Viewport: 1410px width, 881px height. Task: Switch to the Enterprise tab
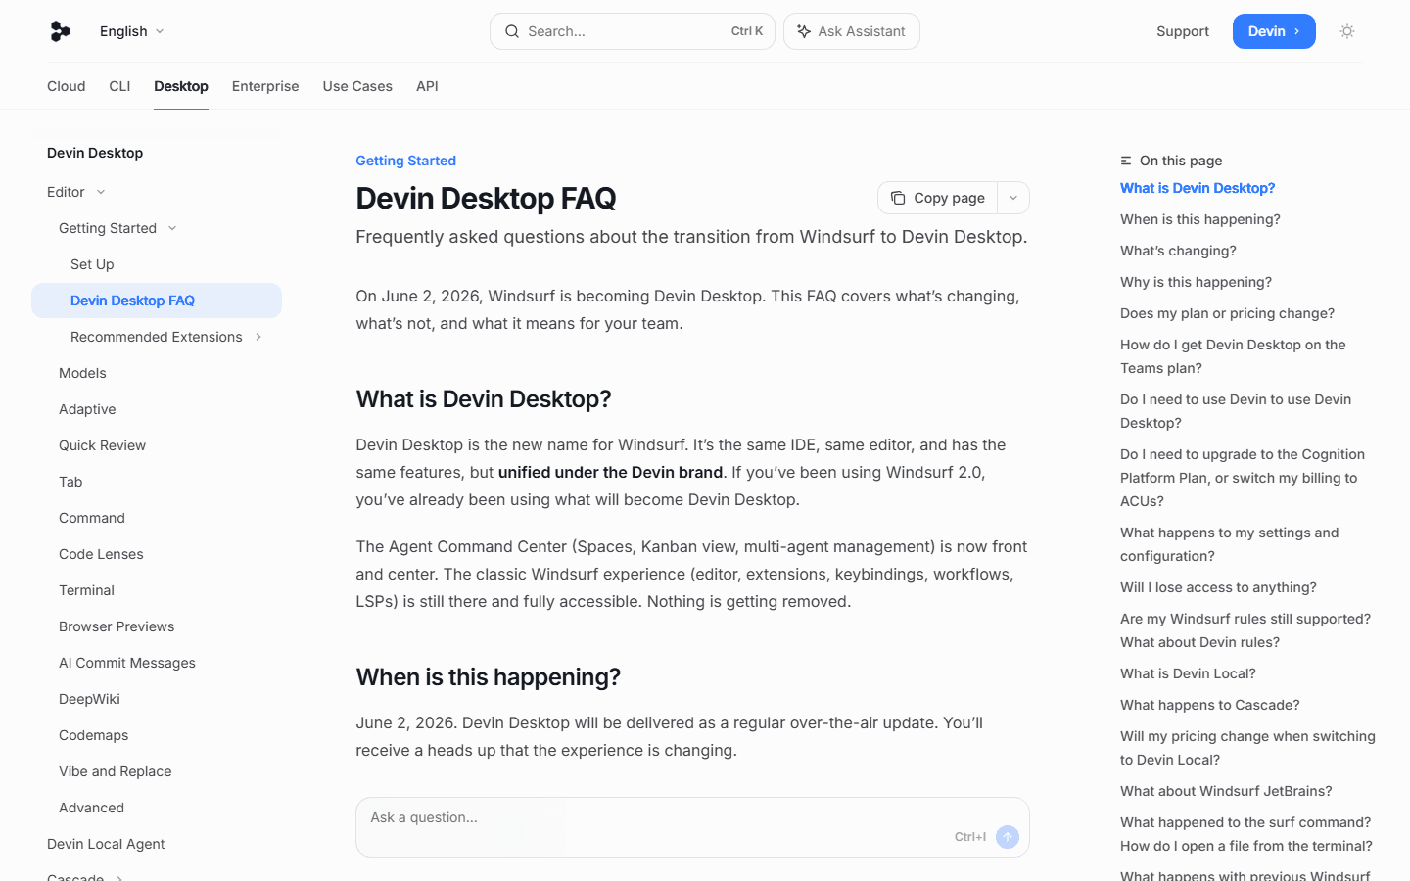[x=265, y=86]
